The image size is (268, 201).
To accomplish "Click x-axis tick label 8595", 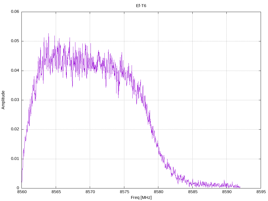I will tap(261, 192).
